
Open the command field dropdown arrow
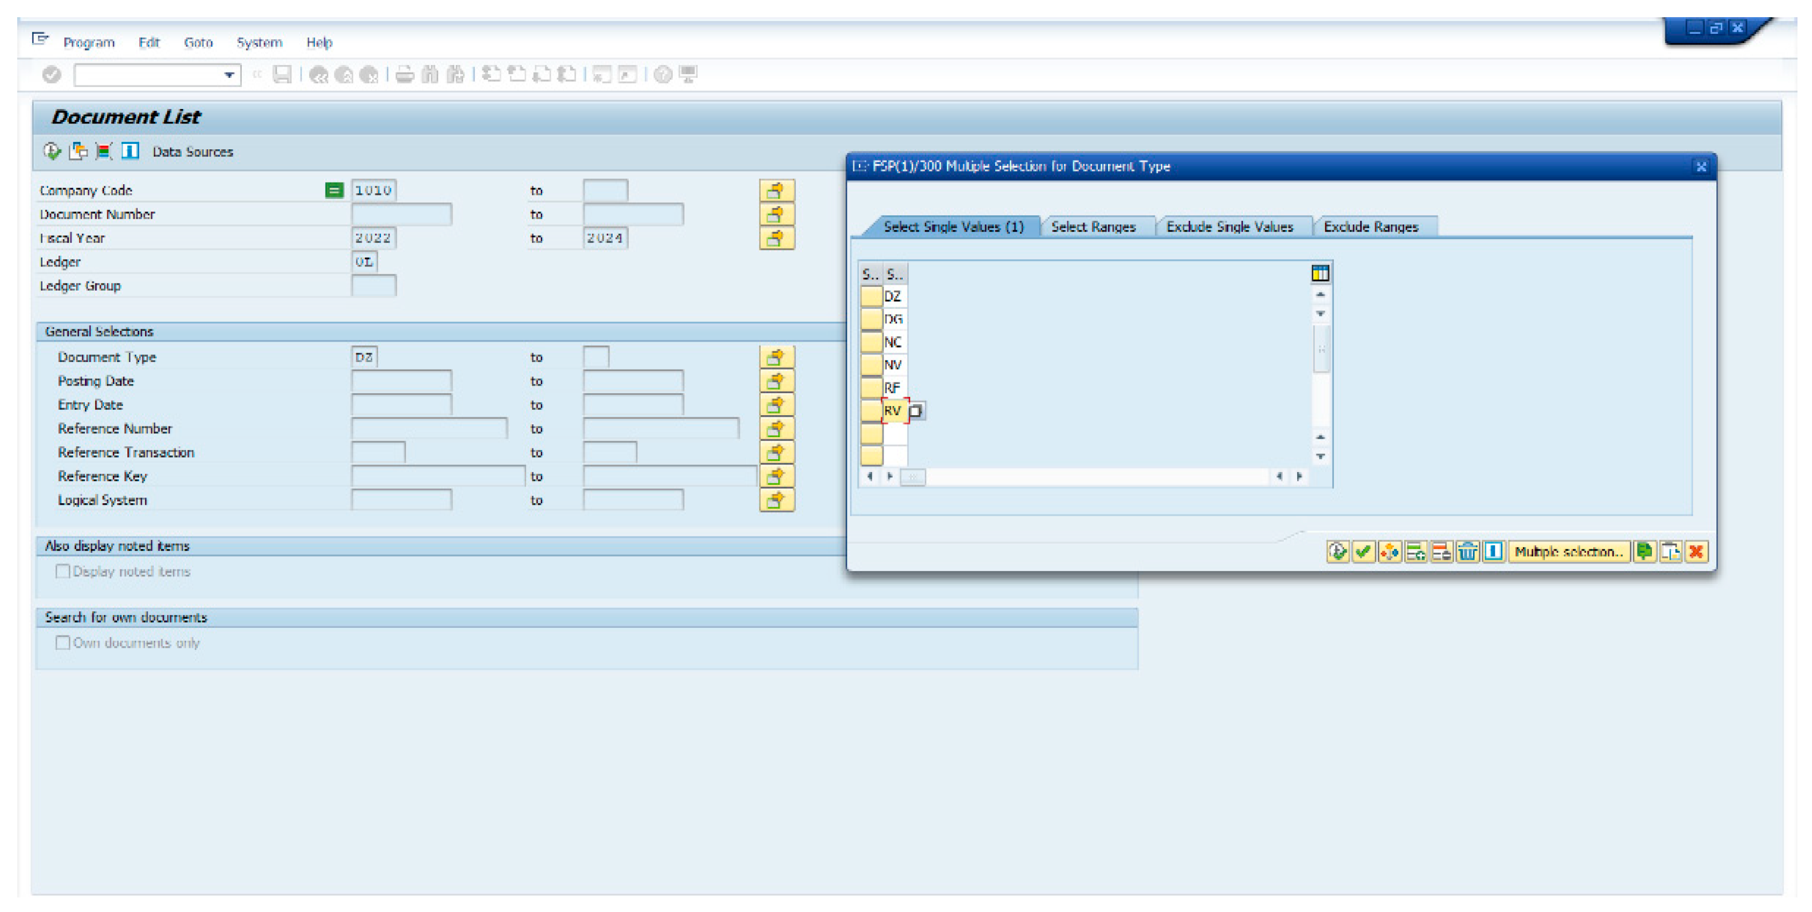click(x=228, y=75)
